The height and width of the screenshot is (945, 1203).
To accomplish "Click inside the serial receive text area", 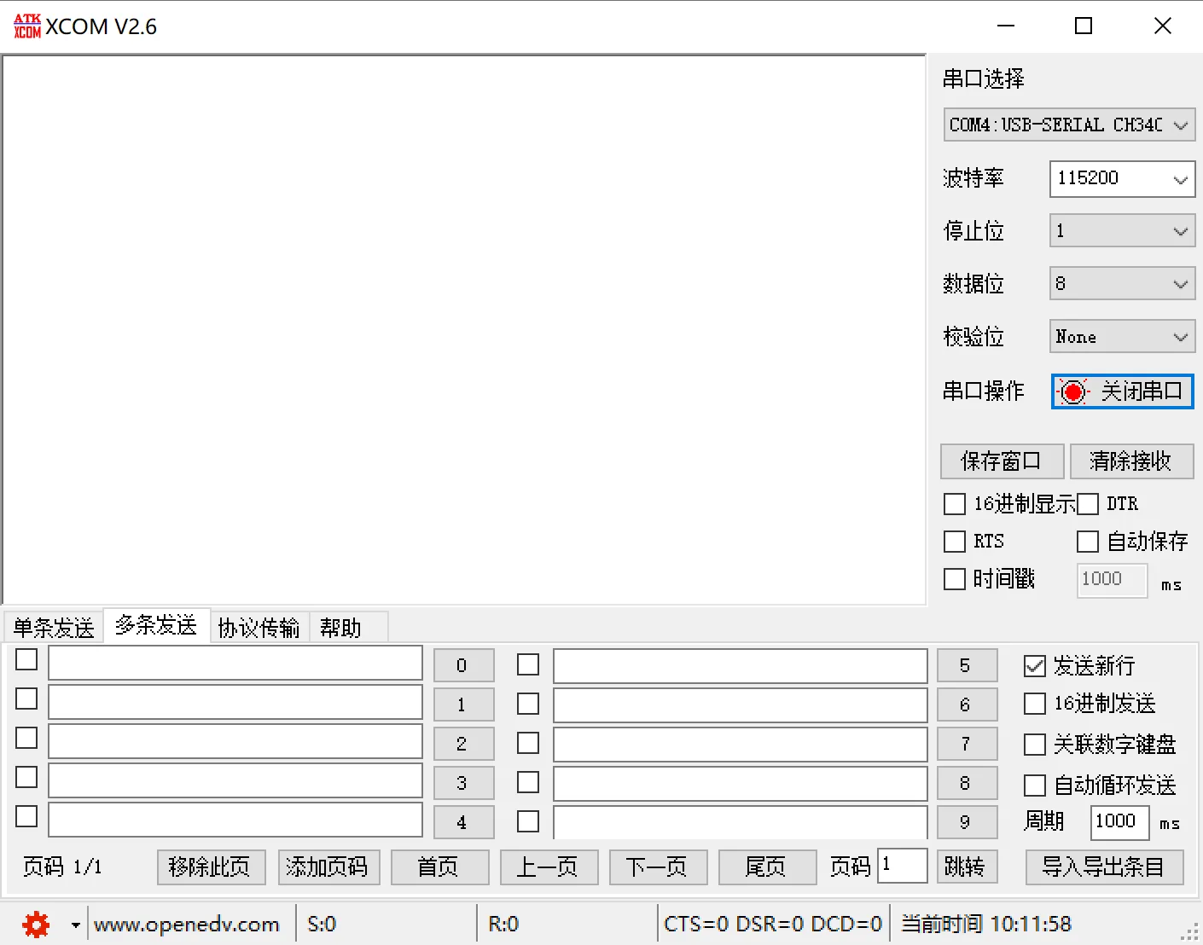I will pyautogui.click(x=464, y=330).
